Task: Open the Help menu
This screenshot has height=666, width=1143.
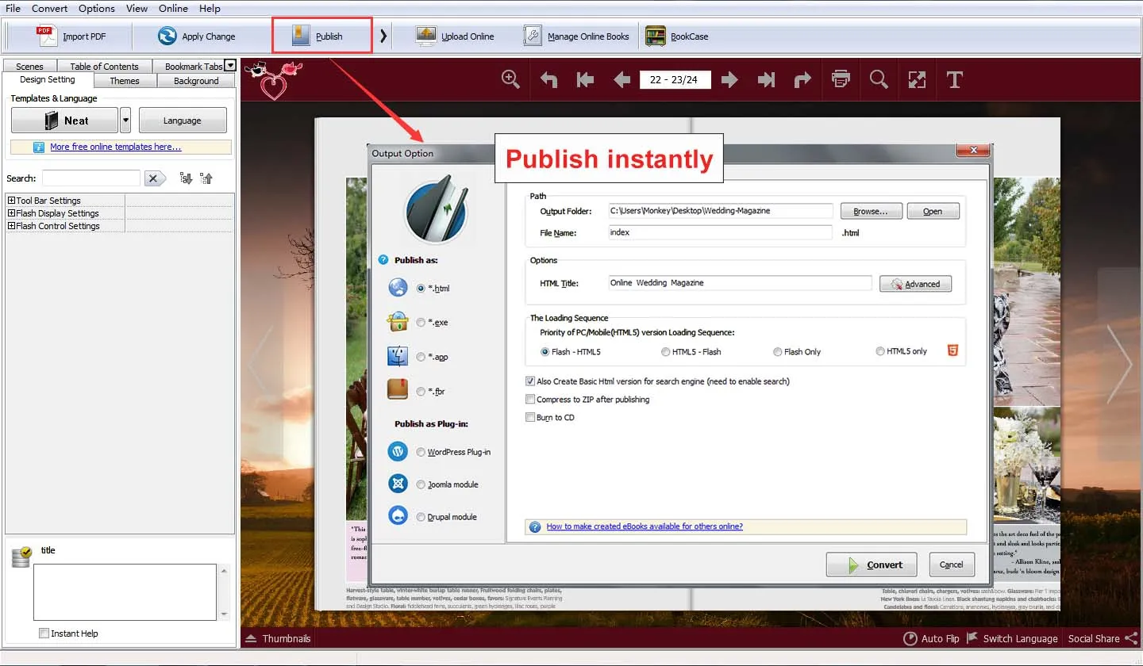Action: point(210,8)
